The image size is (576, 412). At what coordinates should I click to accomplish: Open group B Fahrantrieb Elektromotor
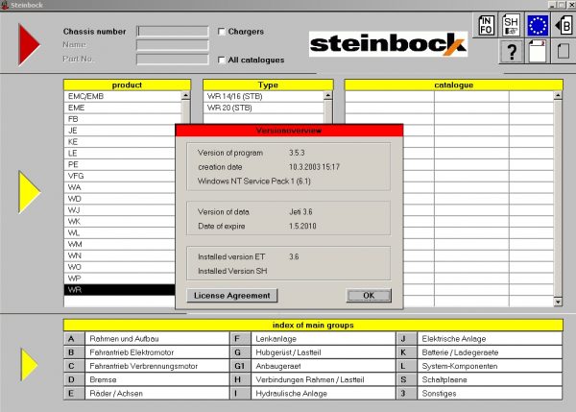[x=146, y=352]
